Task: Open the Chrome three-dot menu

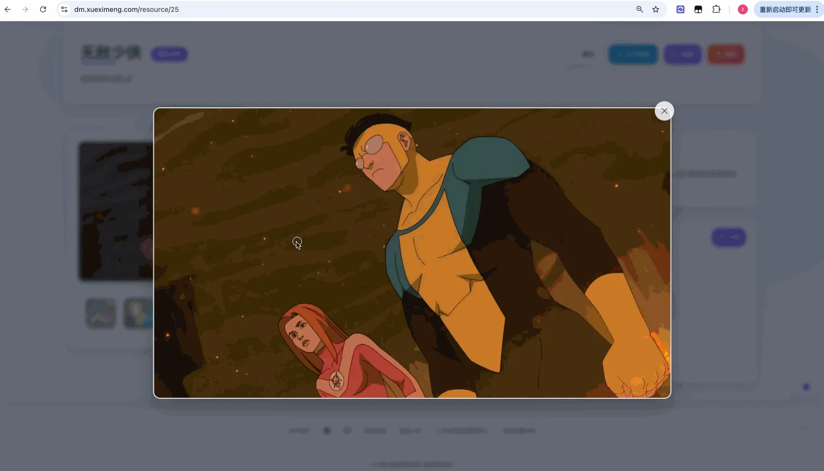Action: [817, 9]
